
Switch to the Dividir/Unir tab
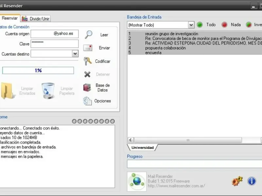click(36, 19)
